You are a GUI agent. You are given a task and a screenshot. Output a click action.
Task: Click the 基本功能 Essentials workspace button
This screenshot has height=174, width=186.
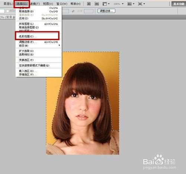pos(179,4)
